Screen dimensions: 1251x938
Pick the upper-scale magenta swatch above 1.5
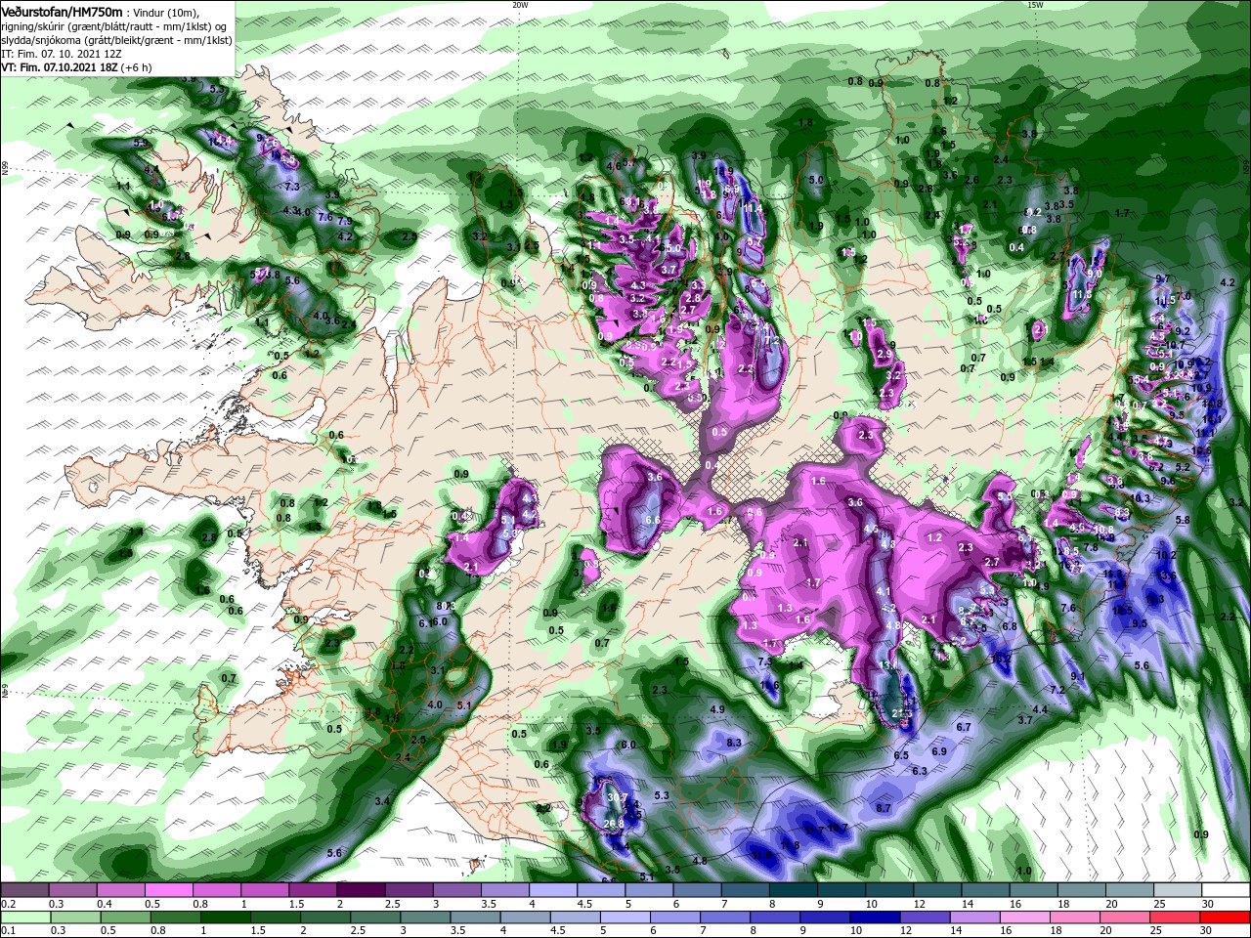(312, 890)
